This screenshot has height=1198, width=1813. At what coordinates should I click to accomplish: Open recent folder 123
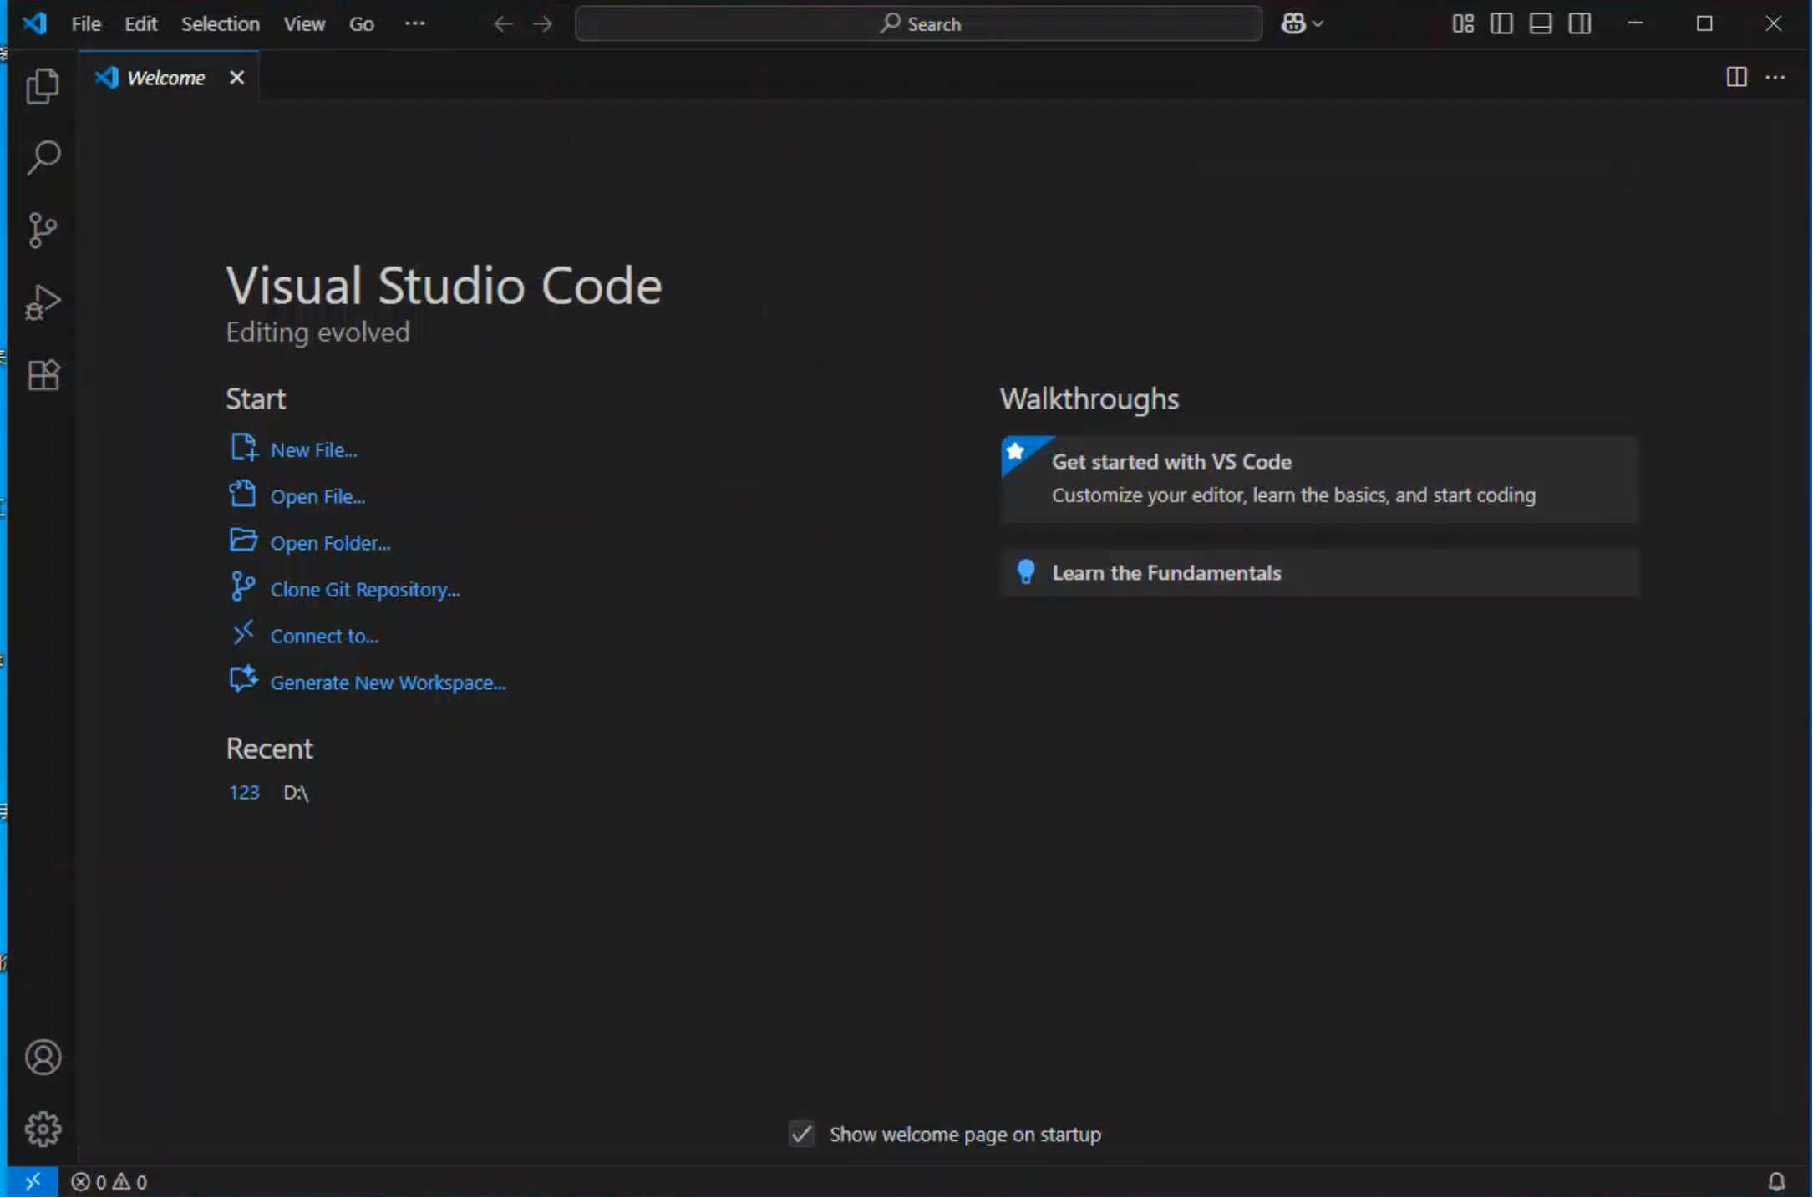[245, 792]
